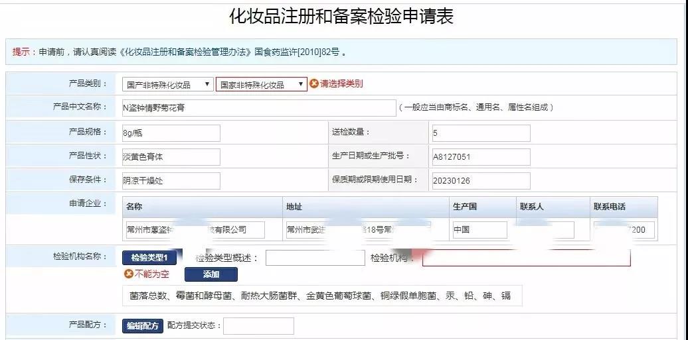Click the page title 化妆品注册和备案检验申请表
The width and height of the screenshot is (688, 340).
pyautogui.click(x=341, y=17)
